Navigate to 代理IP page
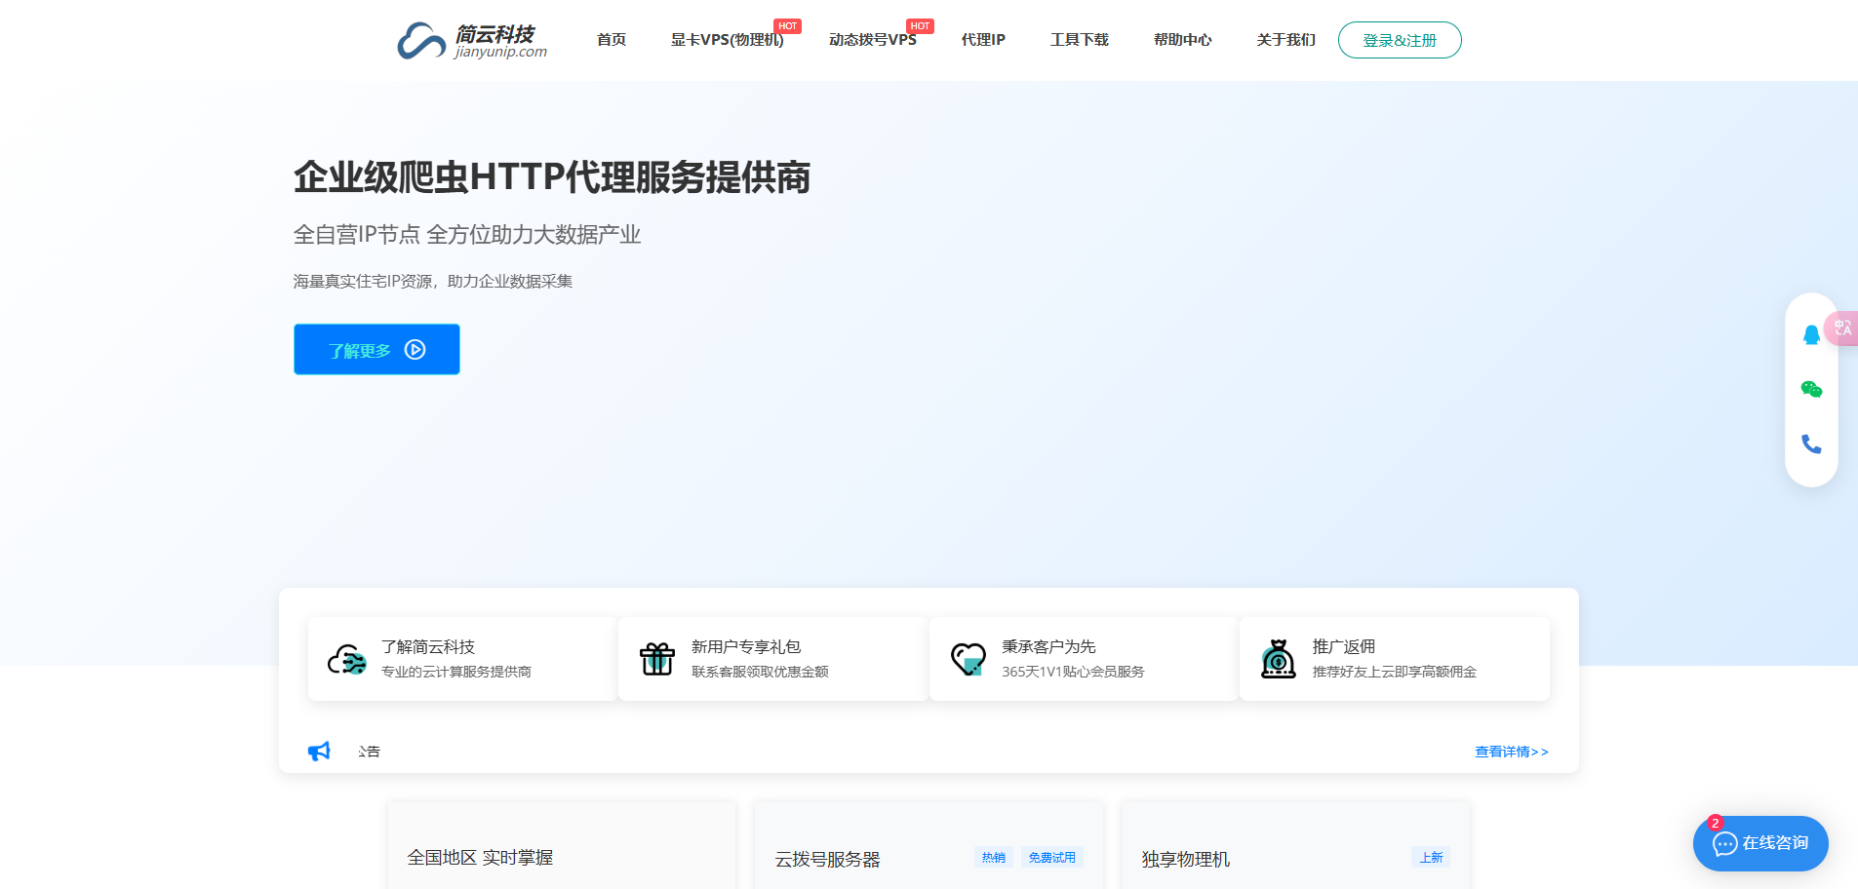 point(982,40)
